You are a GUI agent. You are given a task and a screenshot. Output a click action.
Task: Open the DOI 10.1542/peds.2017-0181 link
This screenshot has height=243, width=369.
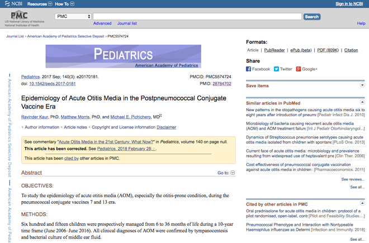click(52, 84)
